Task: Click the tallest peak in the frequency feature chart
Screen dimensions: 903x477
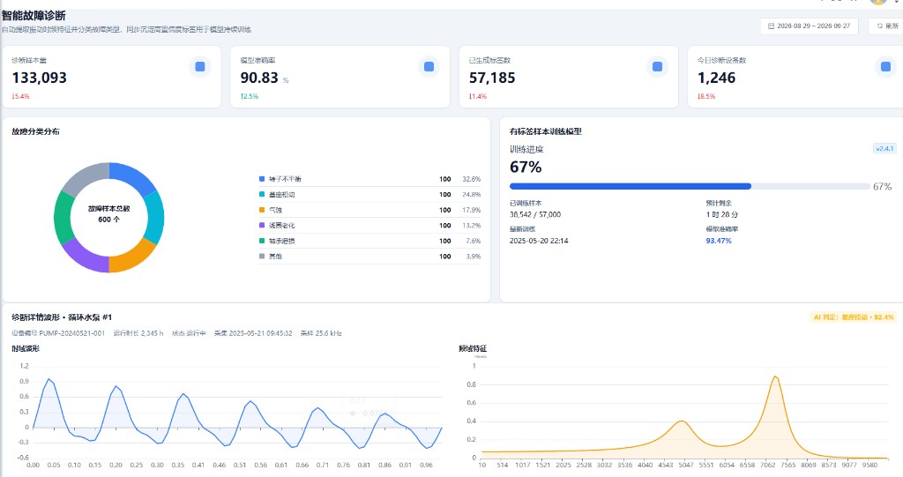Action: click(775, 377)
